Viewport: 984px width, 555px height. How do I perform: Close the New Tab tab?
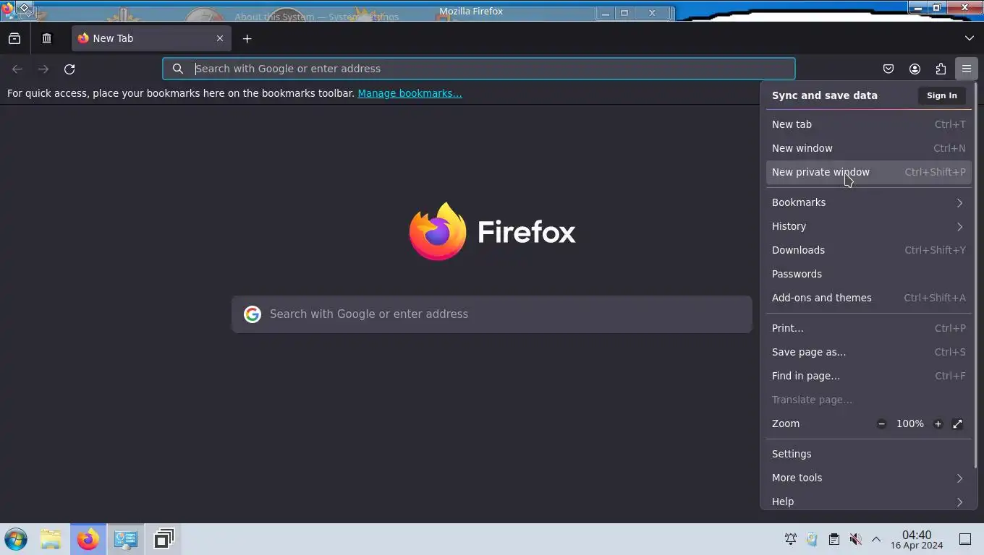[x=220, y=38]
